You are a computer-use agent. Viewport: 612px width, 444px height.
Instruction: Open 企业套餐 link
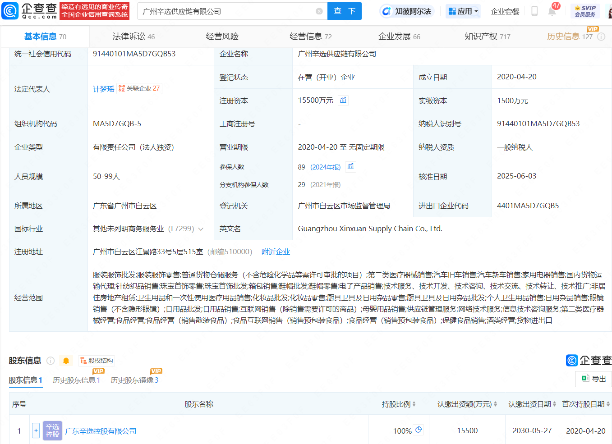(x=505, y=11)
